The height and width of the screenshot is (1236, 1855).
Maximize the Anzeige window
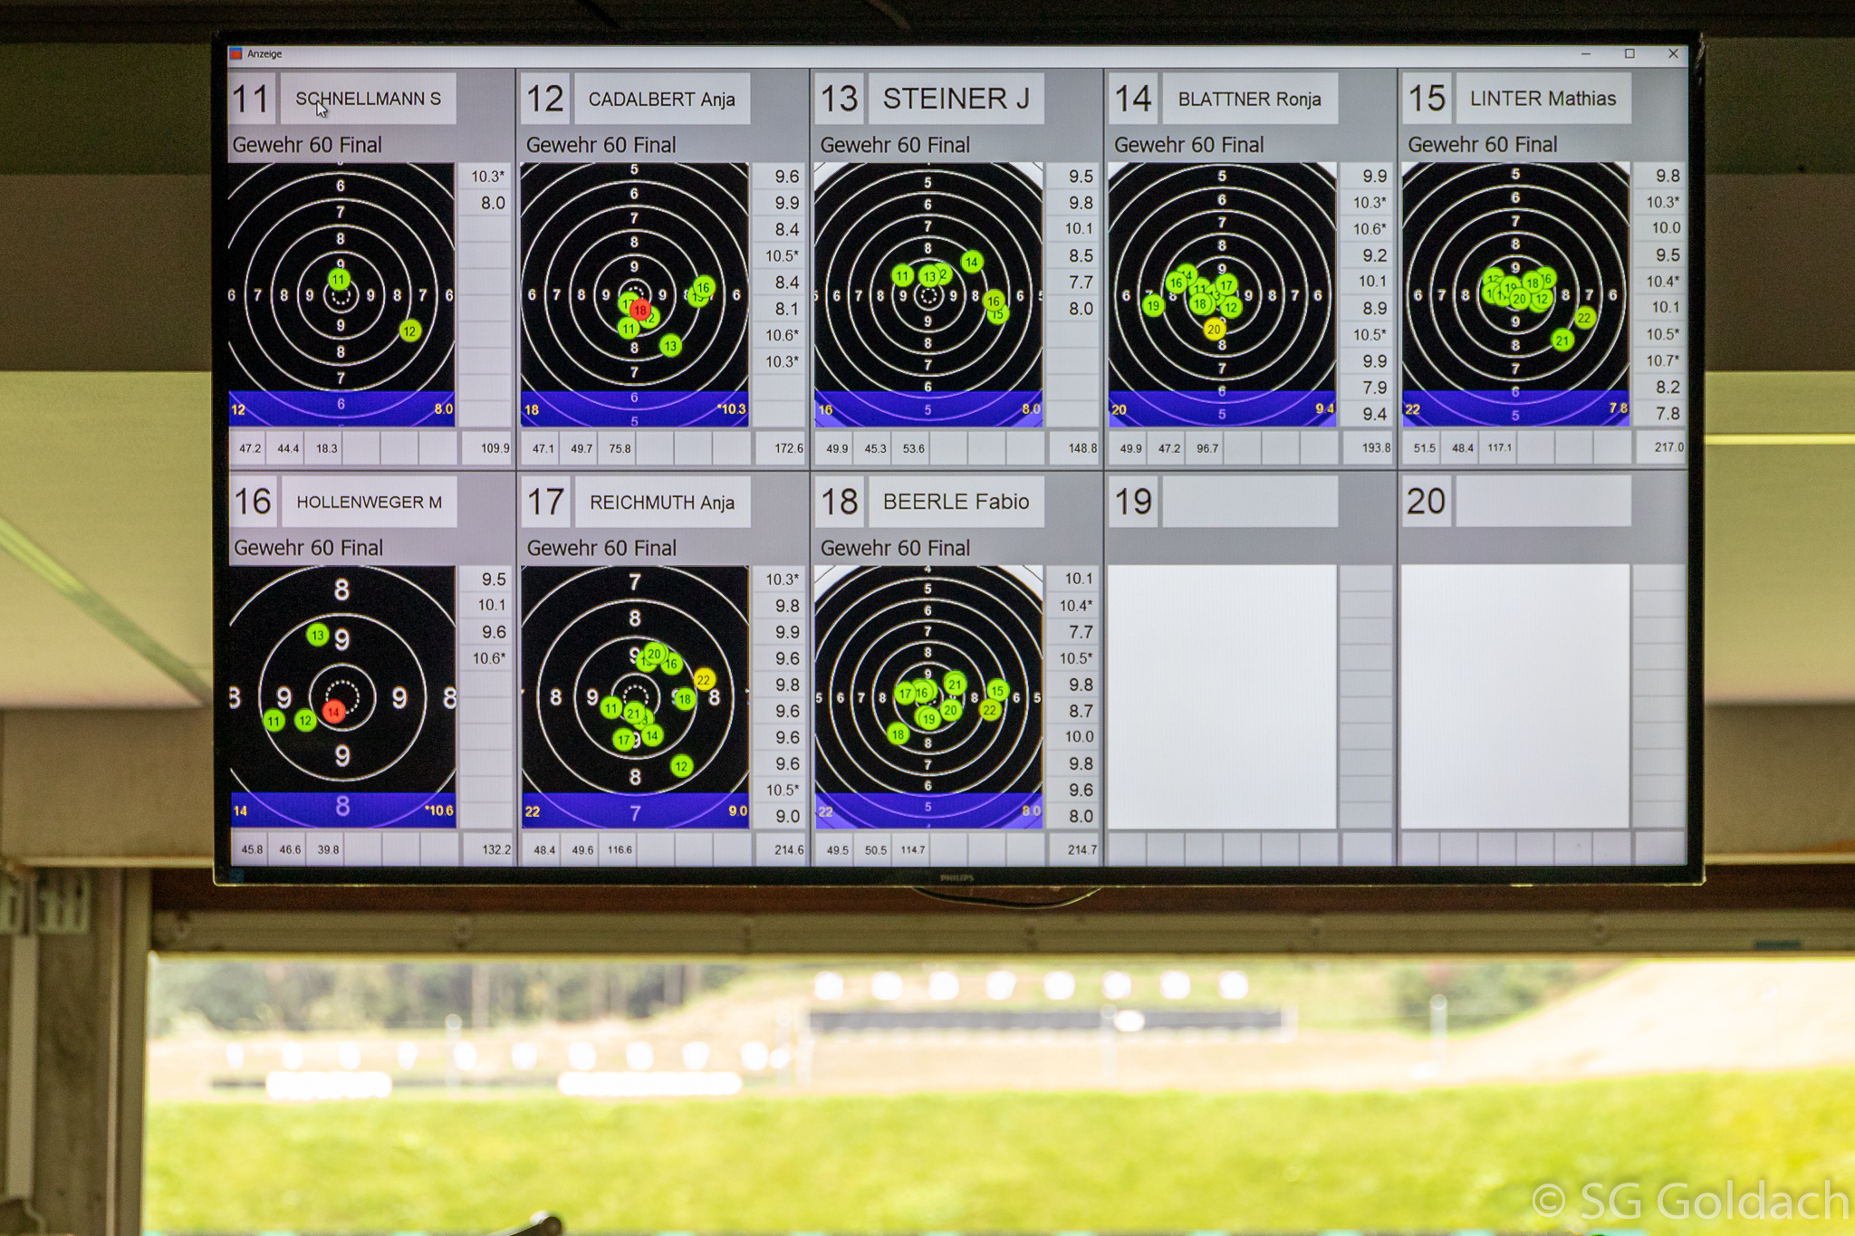1629,54
